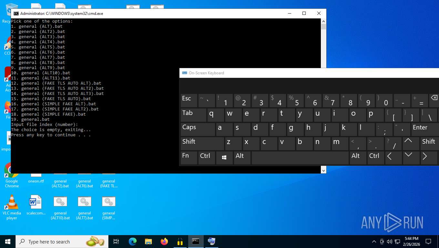Click the up arrow key

[x=411, y=144]
